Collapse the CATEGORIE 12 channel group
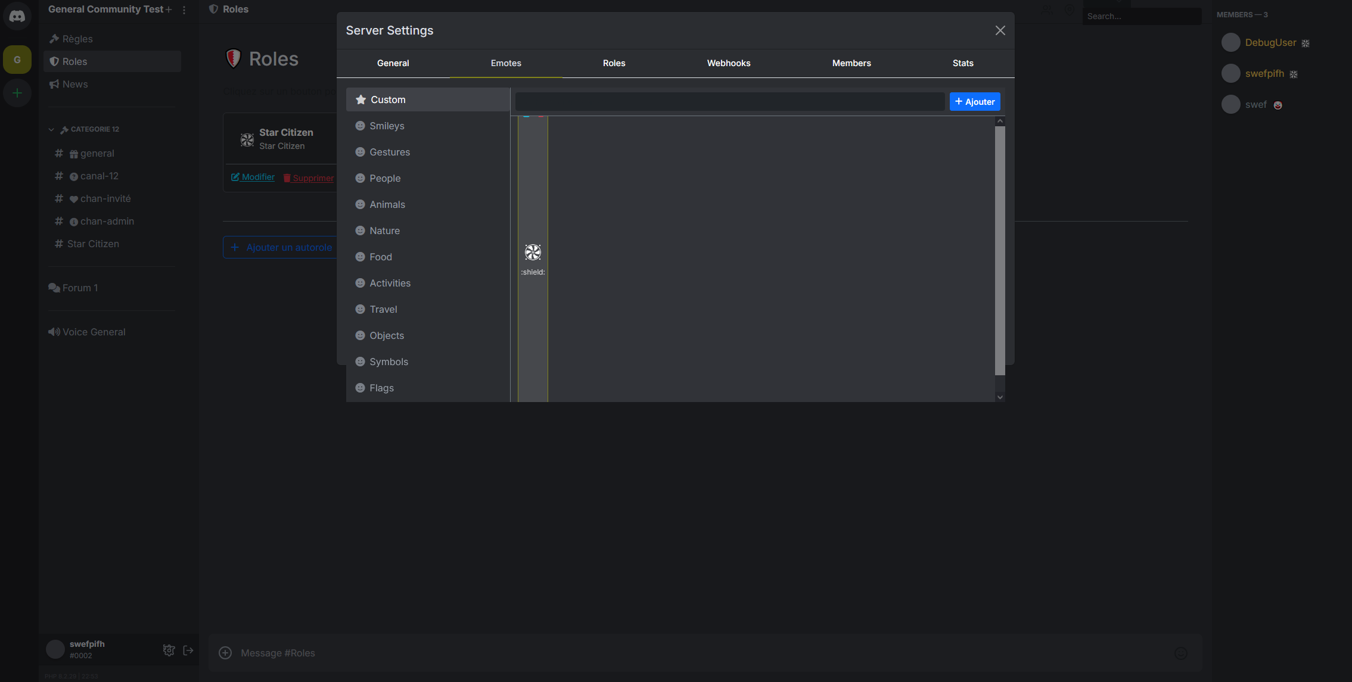1352x682 pixels. [51, 129]
